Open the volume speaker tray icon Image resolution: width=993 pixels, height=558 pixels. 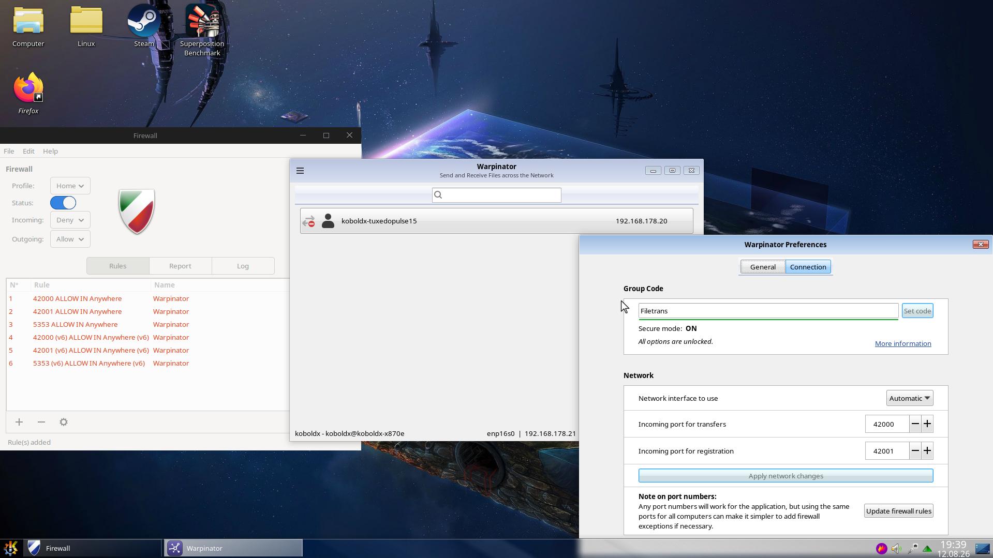tap(896, 548)
